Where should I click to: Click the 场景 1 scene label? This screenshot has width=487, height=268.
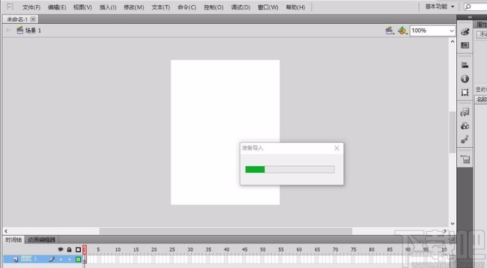pyautogui.click(x=33, y=30)
